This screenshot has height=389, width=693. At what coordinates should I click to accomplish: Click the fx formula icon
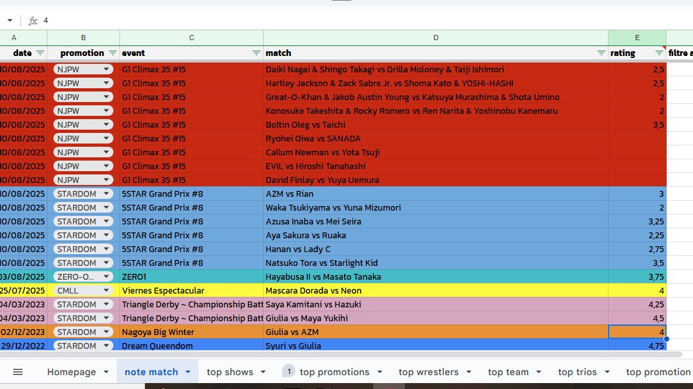[x=33, y=20]
